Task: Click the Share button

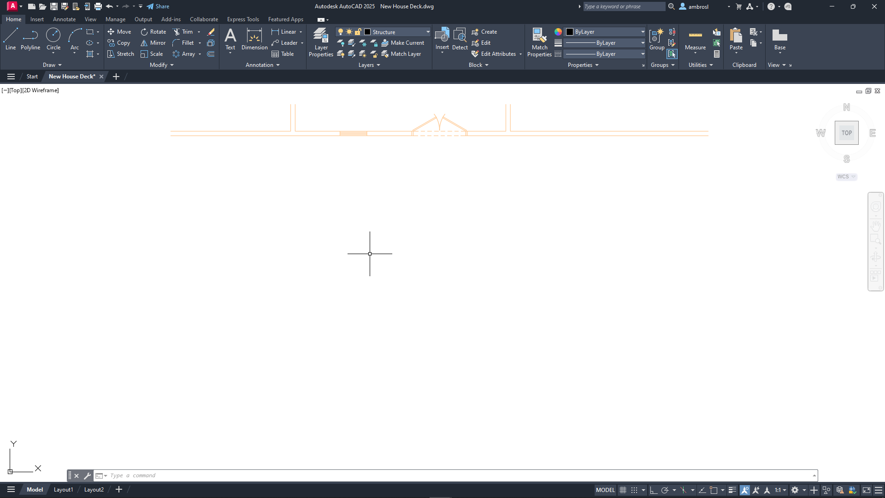Action: [158, 6]
